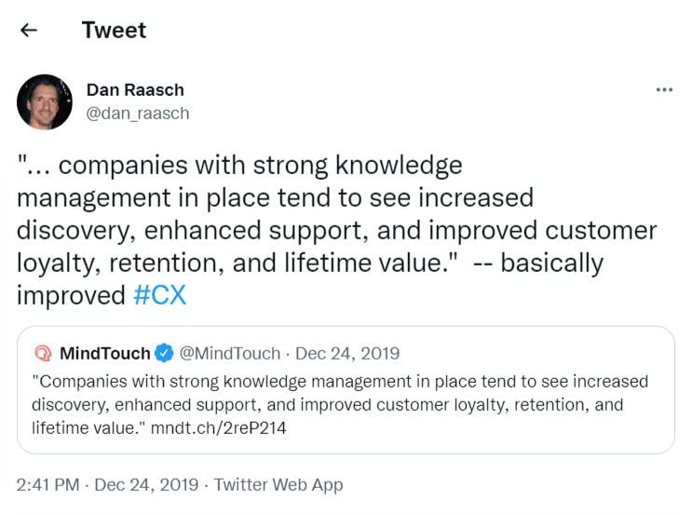Click the date beside the @MindTouch handle
692x515 pixels.
(349, 354)
